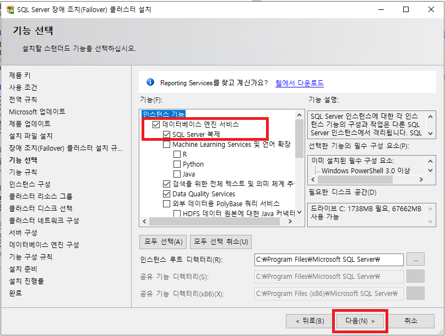
Task: Click the blue info icon beside Reporting Services
Action: 150,82
